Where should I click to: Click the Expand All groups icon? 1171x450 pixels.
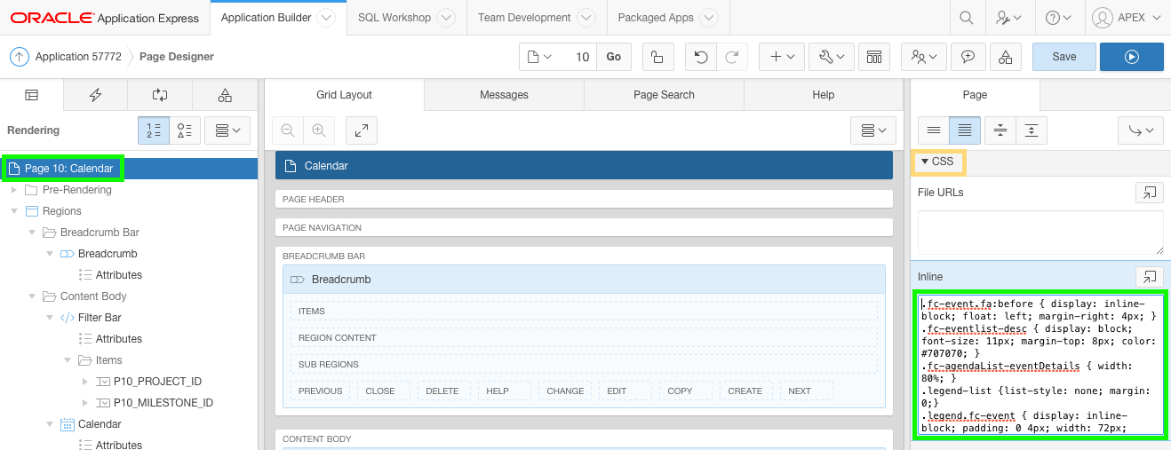point(1031,130)
